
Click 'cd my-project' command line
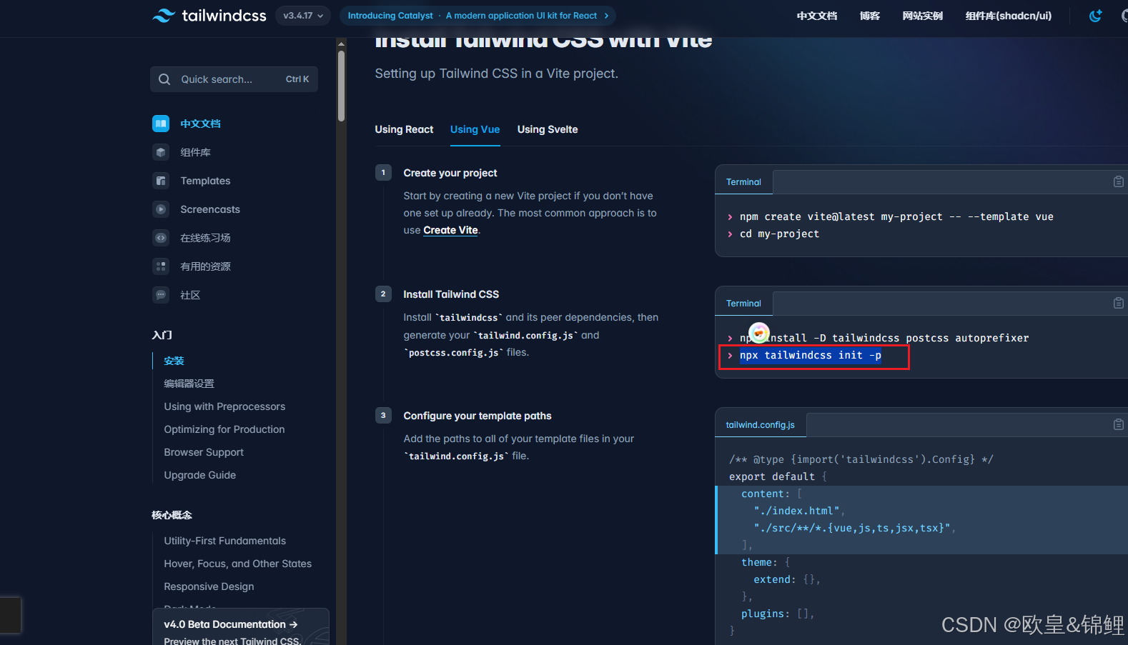click(779, 234)
